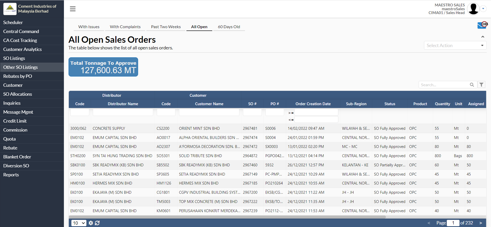Screen dimensions: 491x227
Task: Change rows per page dropdown
Action: point(79,223)
